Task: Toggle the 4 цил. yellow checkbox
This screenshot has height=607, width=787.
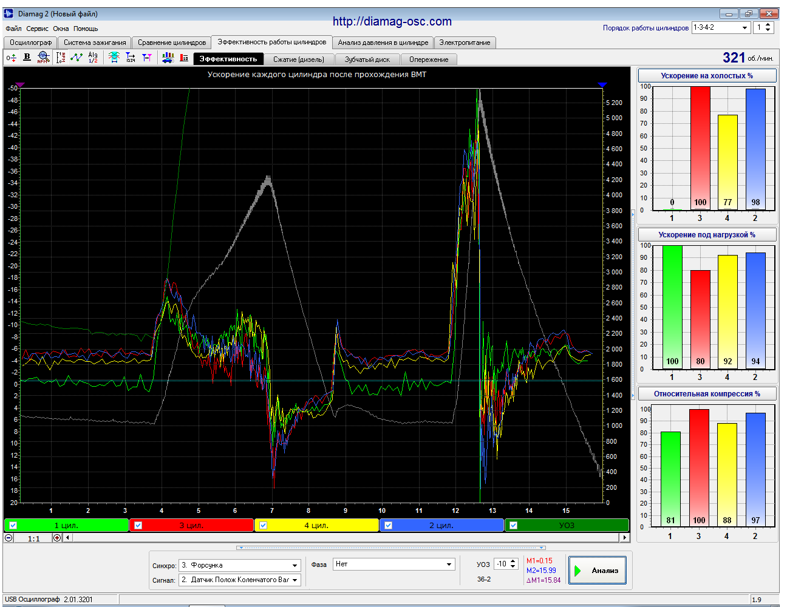Action: coord(264,526)
